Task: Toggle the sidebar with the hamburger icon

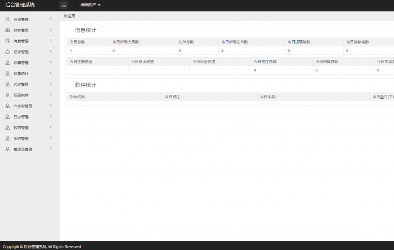Action: (64, 5)
